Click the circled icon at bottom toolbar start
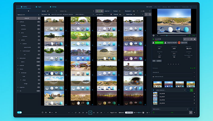This screenshot has height=121, width=213. click(43, 113)
